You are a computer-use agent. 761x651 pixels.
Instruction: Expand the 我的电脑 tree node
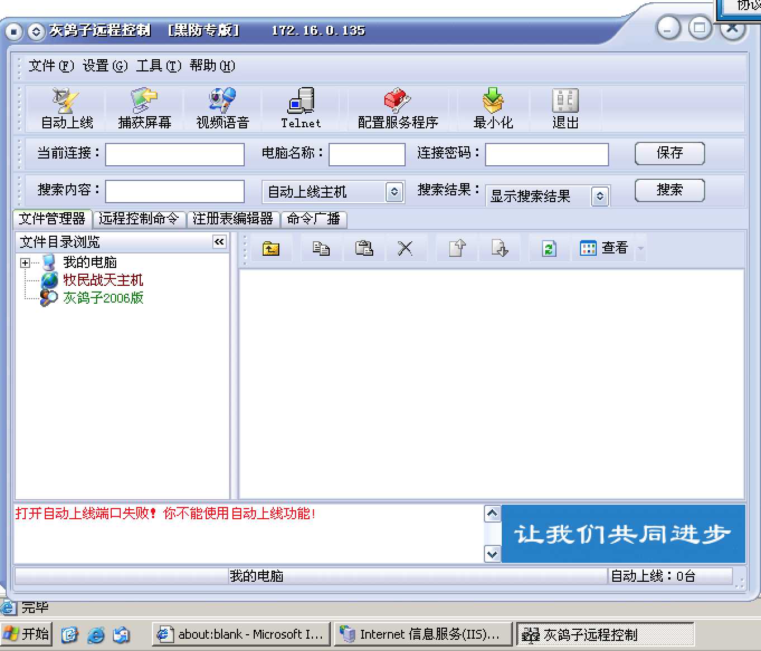pos(25,262)
